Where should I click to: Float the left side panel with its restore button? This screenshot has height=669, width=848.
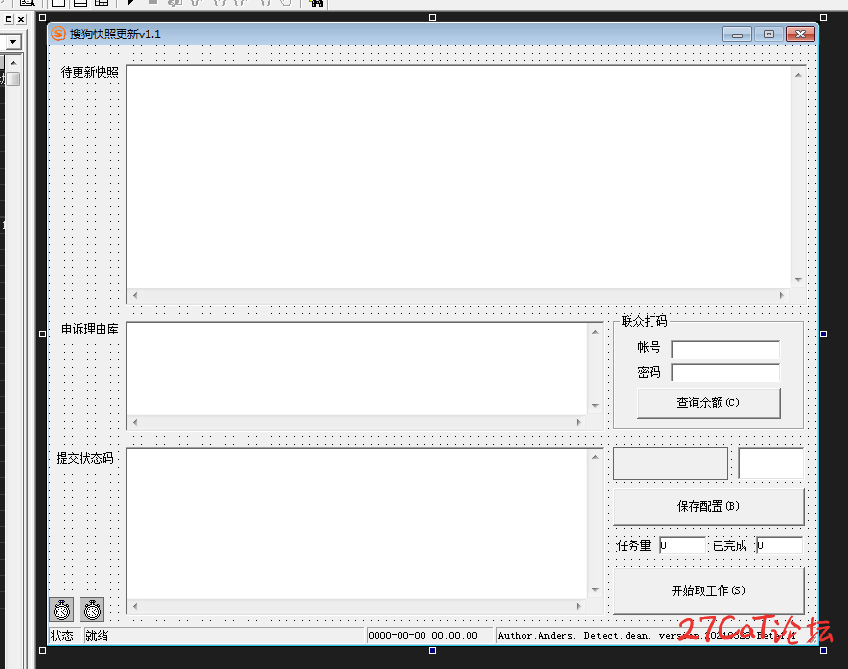click(9, 19)
